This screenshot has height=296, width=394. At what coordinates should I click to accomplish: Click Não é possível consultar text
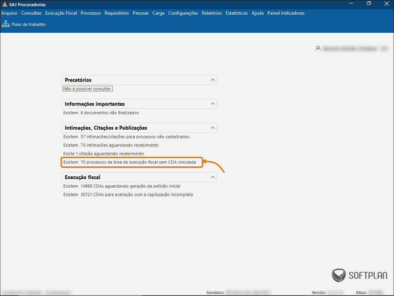(x=87, y=89)
